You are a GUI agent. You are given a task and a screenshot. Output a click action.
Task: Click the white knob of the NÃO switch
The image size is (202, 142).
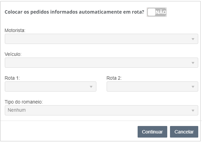point(152,12)
